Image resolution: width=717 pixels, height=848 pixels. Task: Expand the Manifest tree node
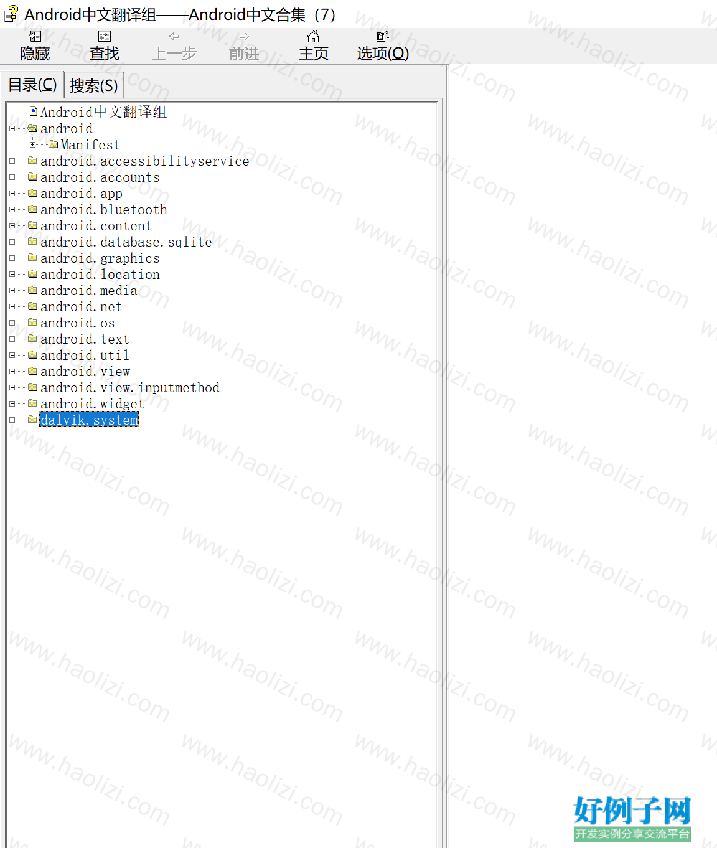tap(32, 145)
